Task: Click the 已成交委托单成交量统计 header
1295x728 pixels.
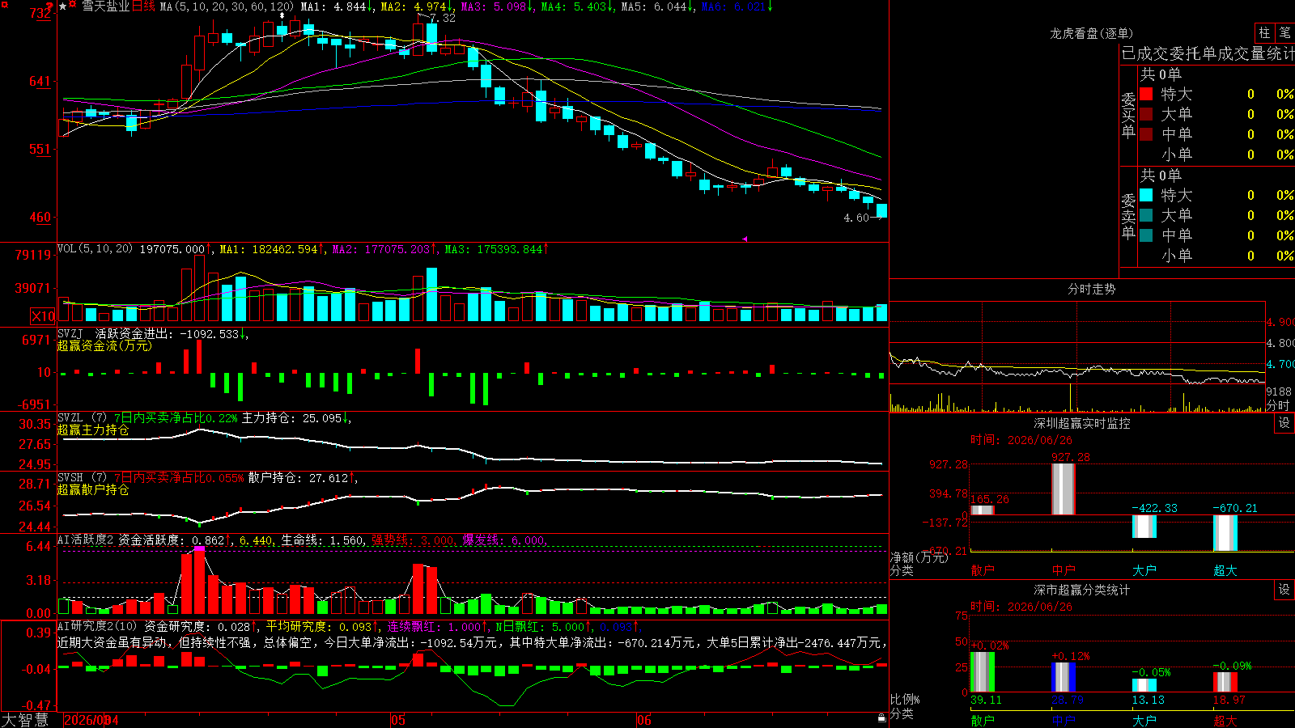Action: (1208, 53)
